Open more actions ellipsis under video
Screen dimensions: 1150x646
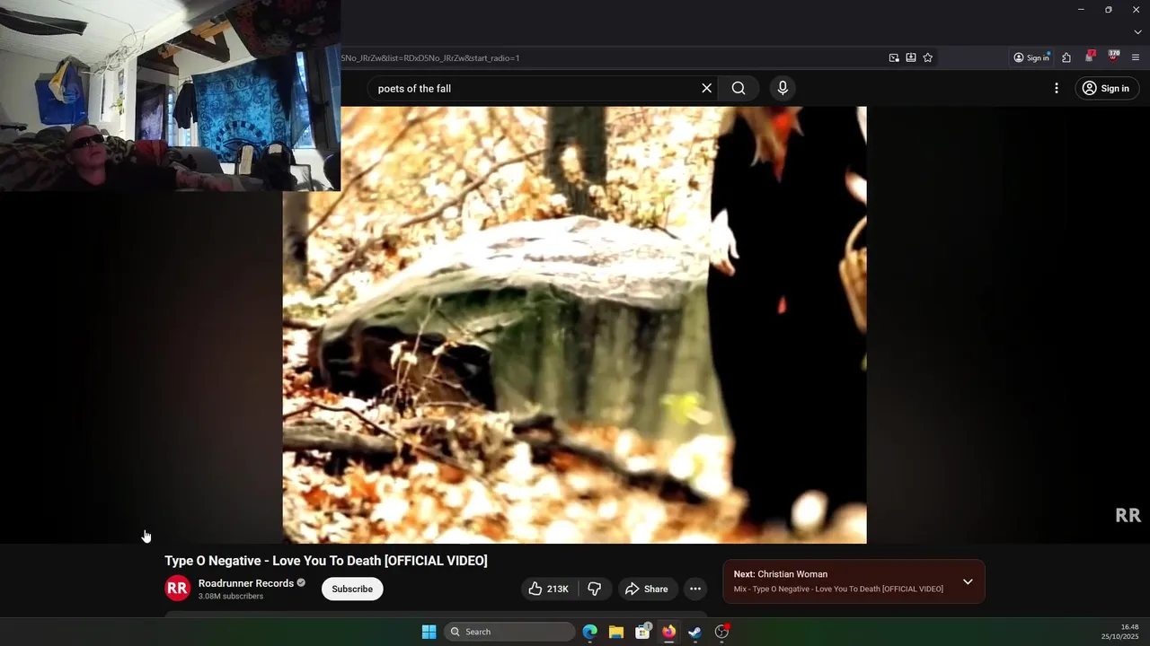(x=695, y=589)
